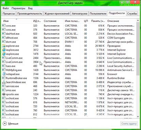Click the scrollbar down arrow

coord(138,116)
